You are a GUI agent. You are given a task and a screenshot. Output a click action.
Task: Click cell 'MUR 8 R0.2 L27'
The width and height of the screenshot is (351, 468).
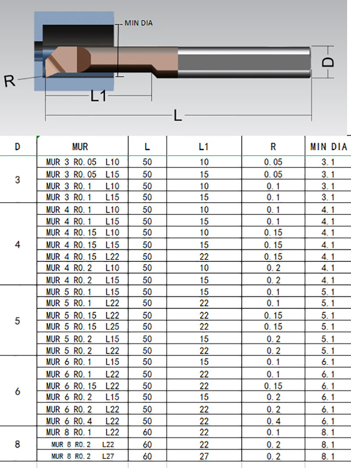coord(82,456)
